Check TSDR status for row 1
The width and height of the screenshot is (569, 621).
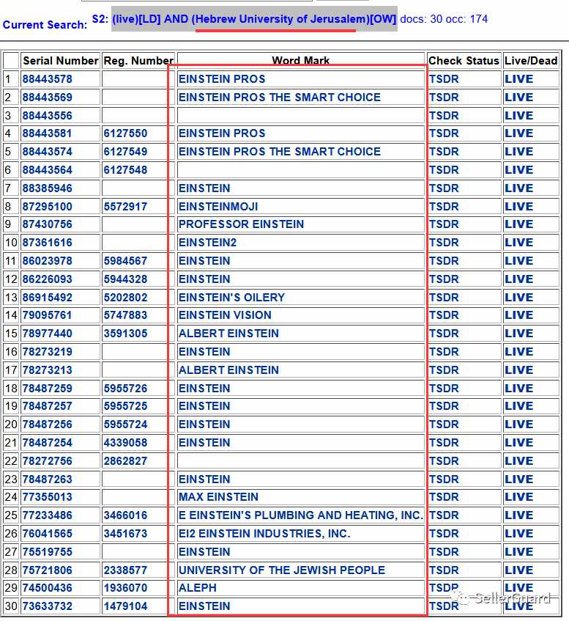point(444,78)
